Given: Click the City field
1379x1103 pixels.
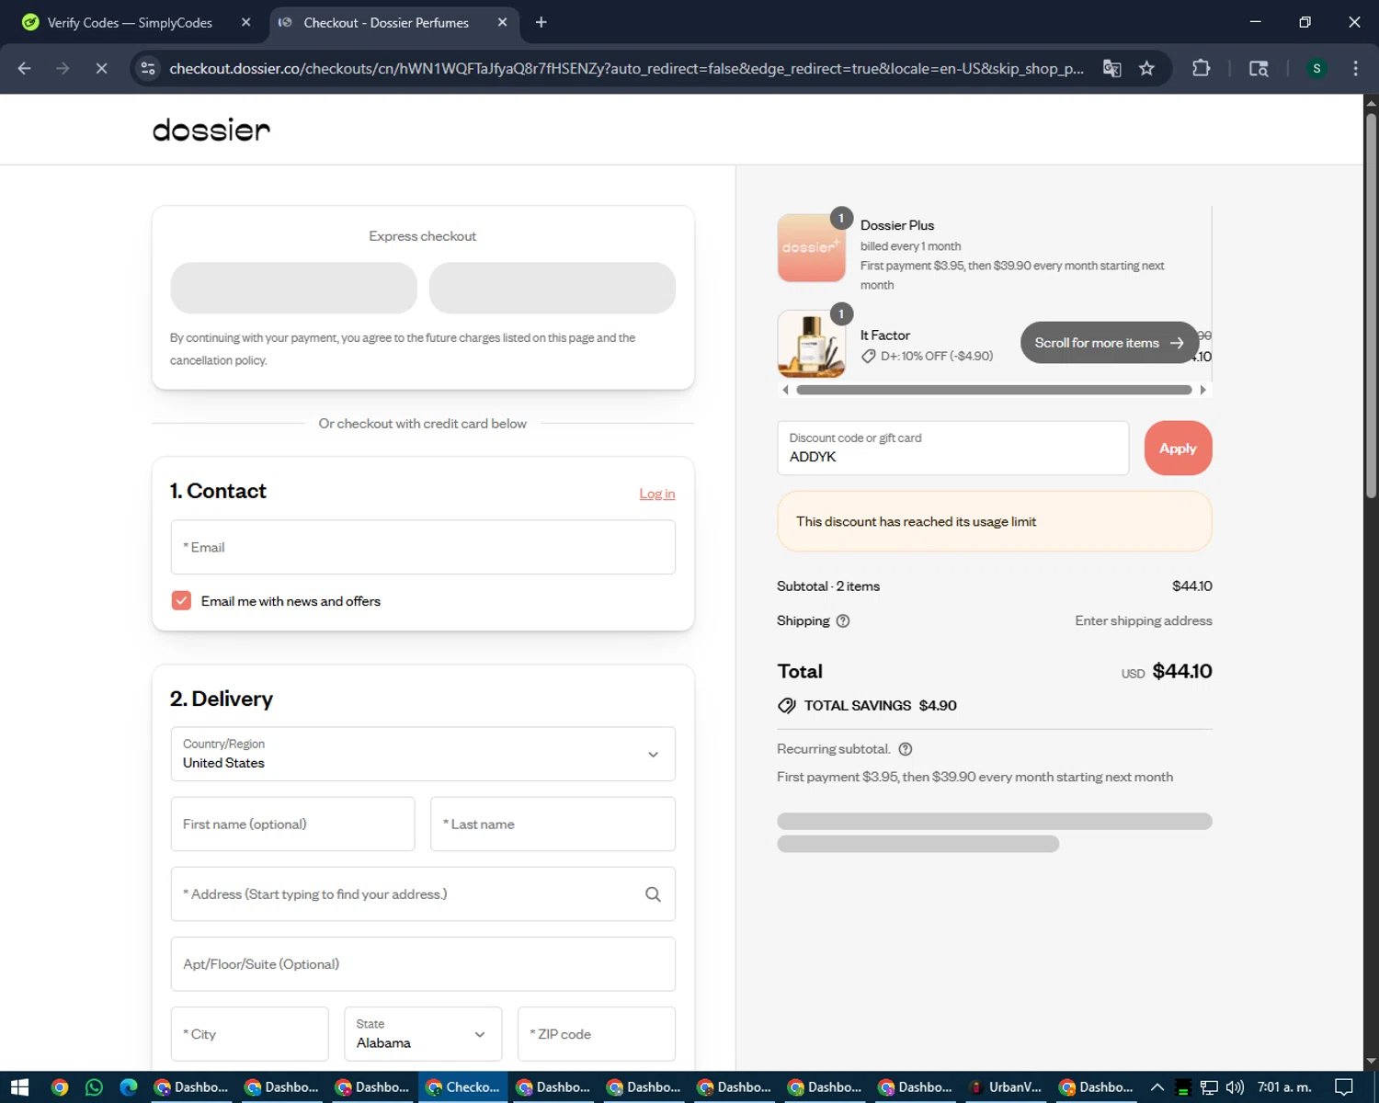Looking at the screenshot, I should click(x=249, y=1034).
